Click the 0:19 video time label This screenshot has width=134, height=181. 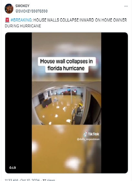click(x=13, y=167)
